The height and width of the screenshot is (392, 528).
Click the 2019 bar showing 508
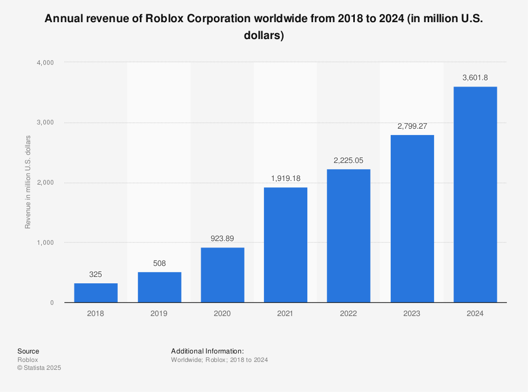click(x=159, y=288)
